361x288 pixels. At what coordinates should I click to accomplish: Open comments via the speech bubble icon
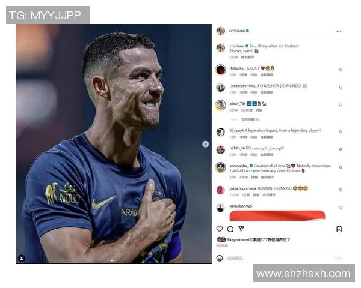click(230, 229)
